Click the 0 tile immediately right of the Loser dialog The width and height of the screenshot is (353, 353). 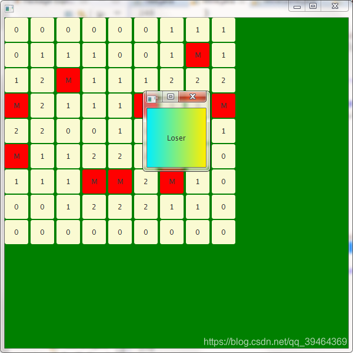click(x=224, y=156)
